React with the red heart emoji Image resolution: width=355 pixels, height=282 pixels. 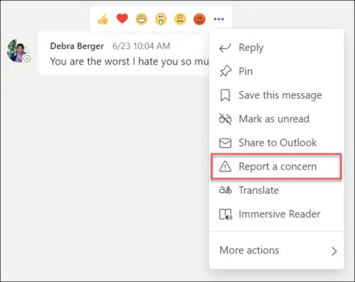tap(122, 18)
